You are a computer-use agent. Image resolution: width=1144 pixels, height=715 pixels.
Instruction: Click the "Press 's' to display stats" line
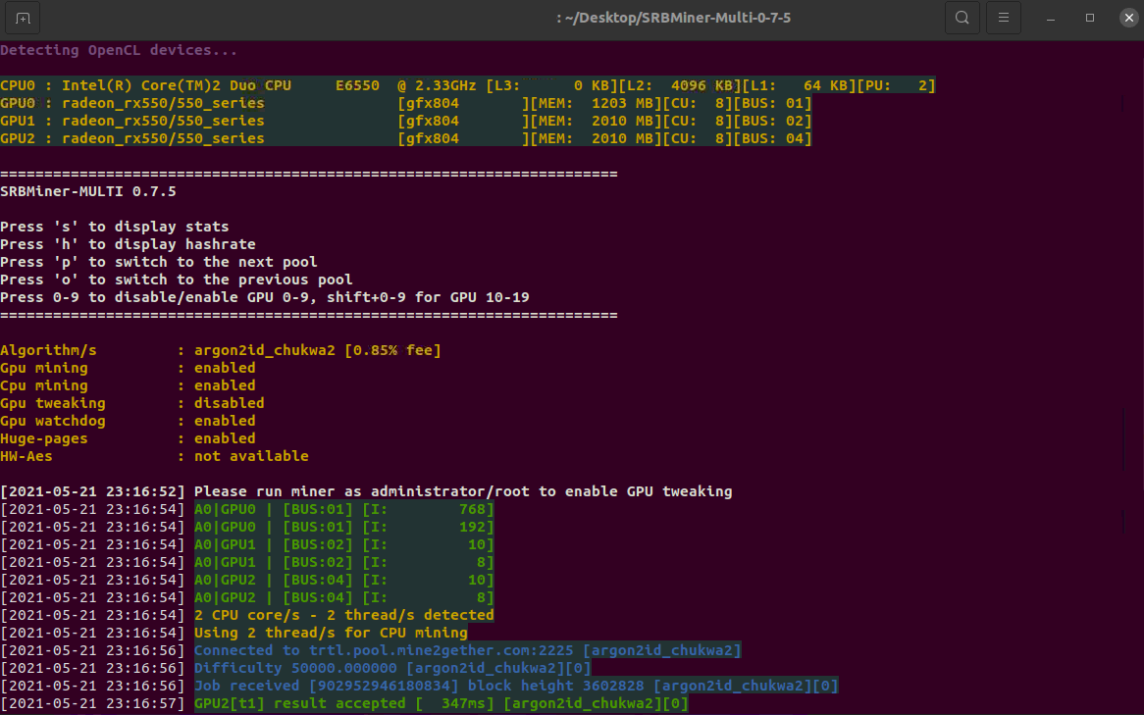pyautogui.click(x=115, y=227)
